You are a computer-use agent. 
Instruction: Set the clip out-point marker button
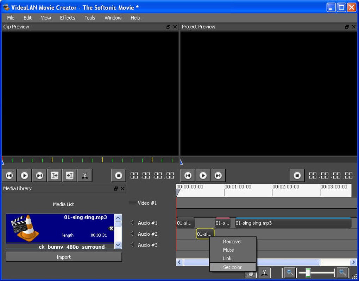point(70,176)
